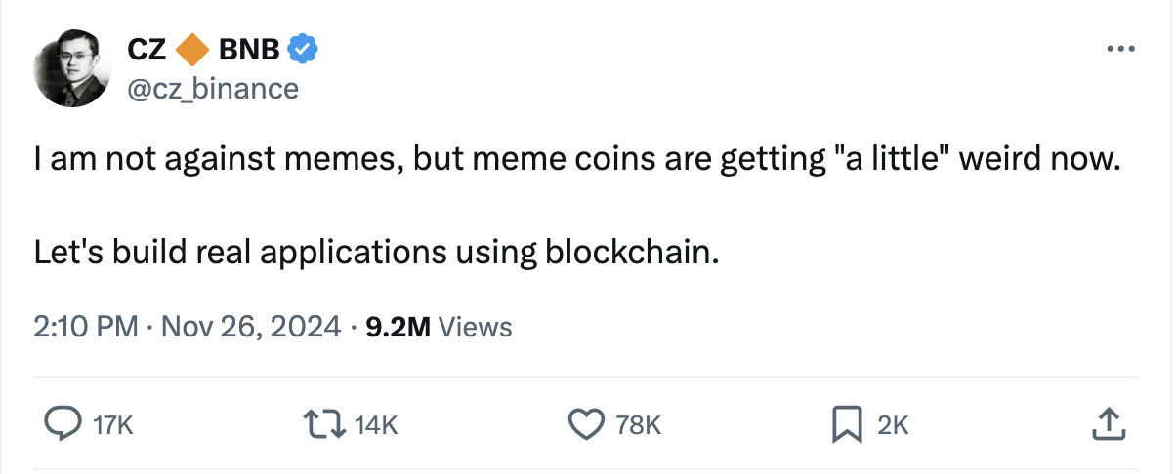Click the retweet arrows icon
Viewport: 1176px width, 474px height.
point(325,424)
